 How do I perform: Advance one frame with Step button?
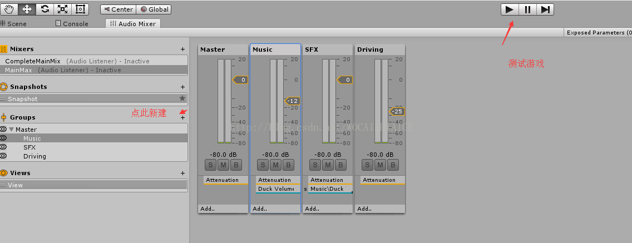coord(545,9)
